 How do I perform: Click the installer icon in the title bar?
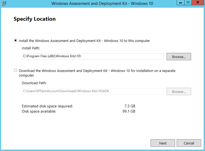[x=4, y=3]
